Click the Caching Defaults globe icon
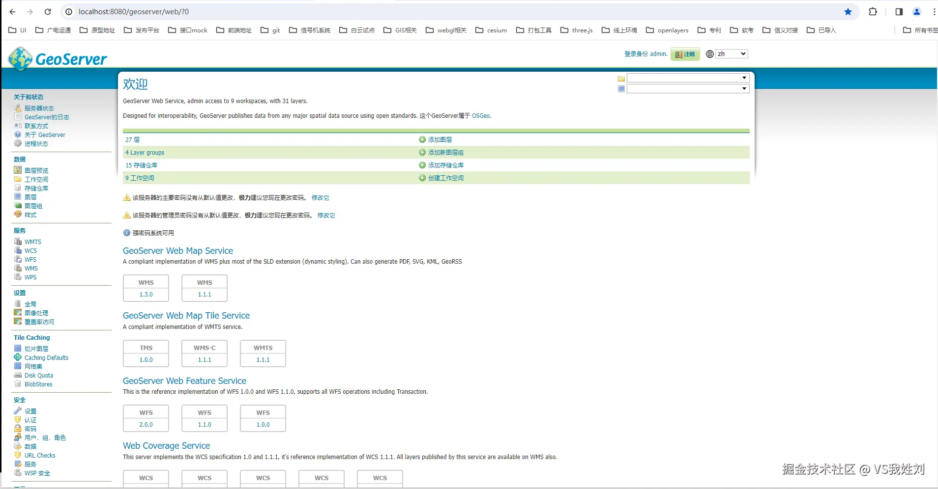Screen dimensions: 938x489 click(18, 357)
